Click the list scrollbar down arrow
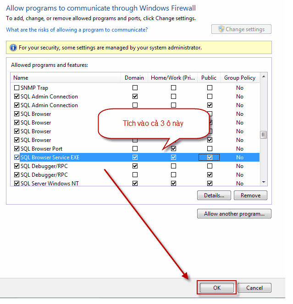The height and width of the screenshot is (304, 293). (x=264, y=182)
